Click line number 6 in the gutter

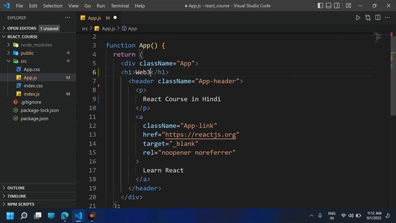[x=94, y=72]
